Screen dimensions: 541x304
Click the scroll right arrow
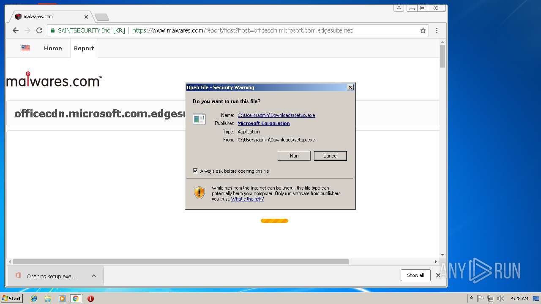436,262
